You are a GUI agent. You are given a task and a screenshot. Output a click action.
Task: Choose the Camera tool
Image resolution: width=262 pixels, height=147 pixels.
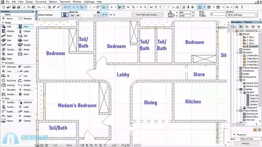[x=25, y=121]
